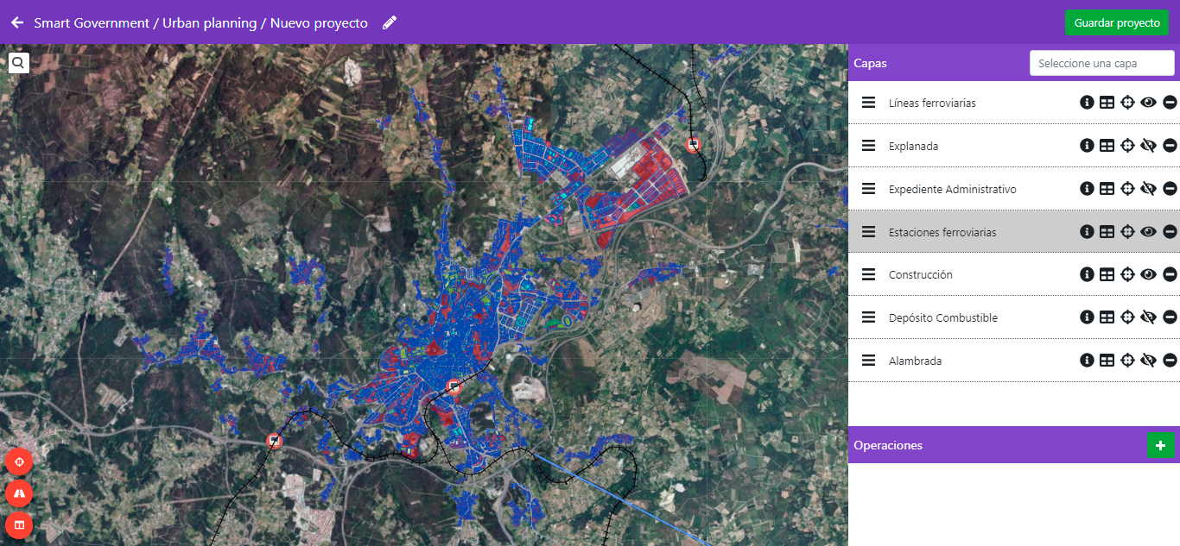Go back using the header arrow

pyautogui.click(x=17, y=22)
